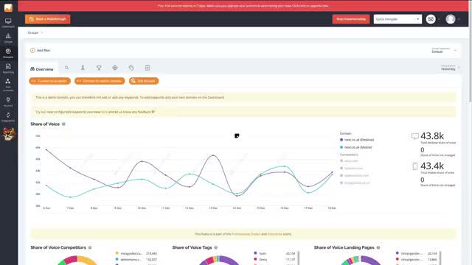Click the 43.4k mobile share value
Viewport: 472px width, 265px height.
432,166
